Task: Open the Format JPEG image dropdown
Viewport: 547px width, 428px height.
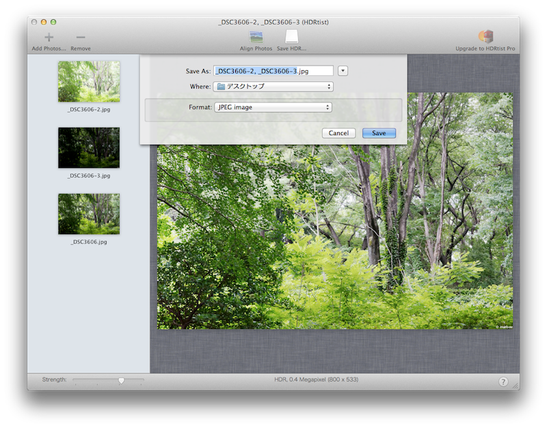Action: 273,107
